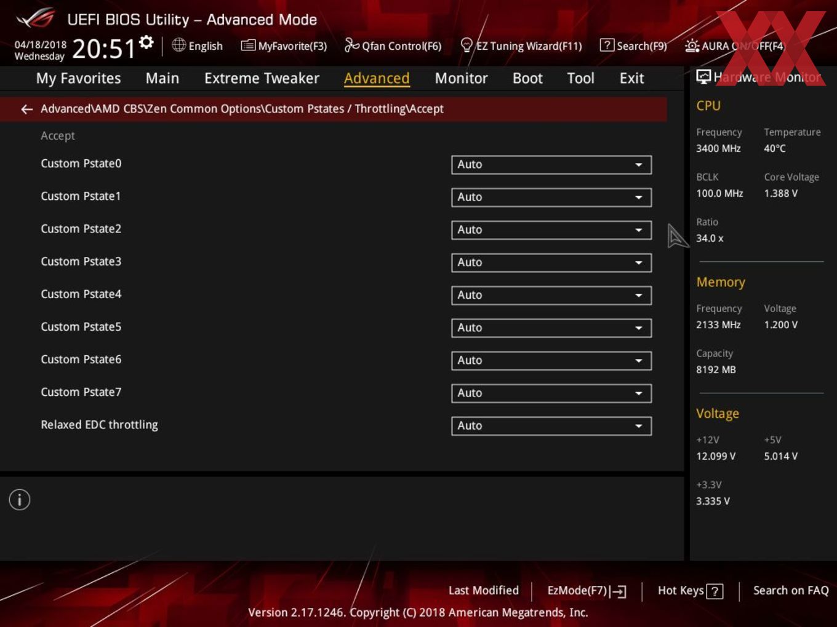Viewport: 837px width, 627px height.
Task: Switch to EzMode(F7) label
Action: pyautogui.click(x=577, y=591)
